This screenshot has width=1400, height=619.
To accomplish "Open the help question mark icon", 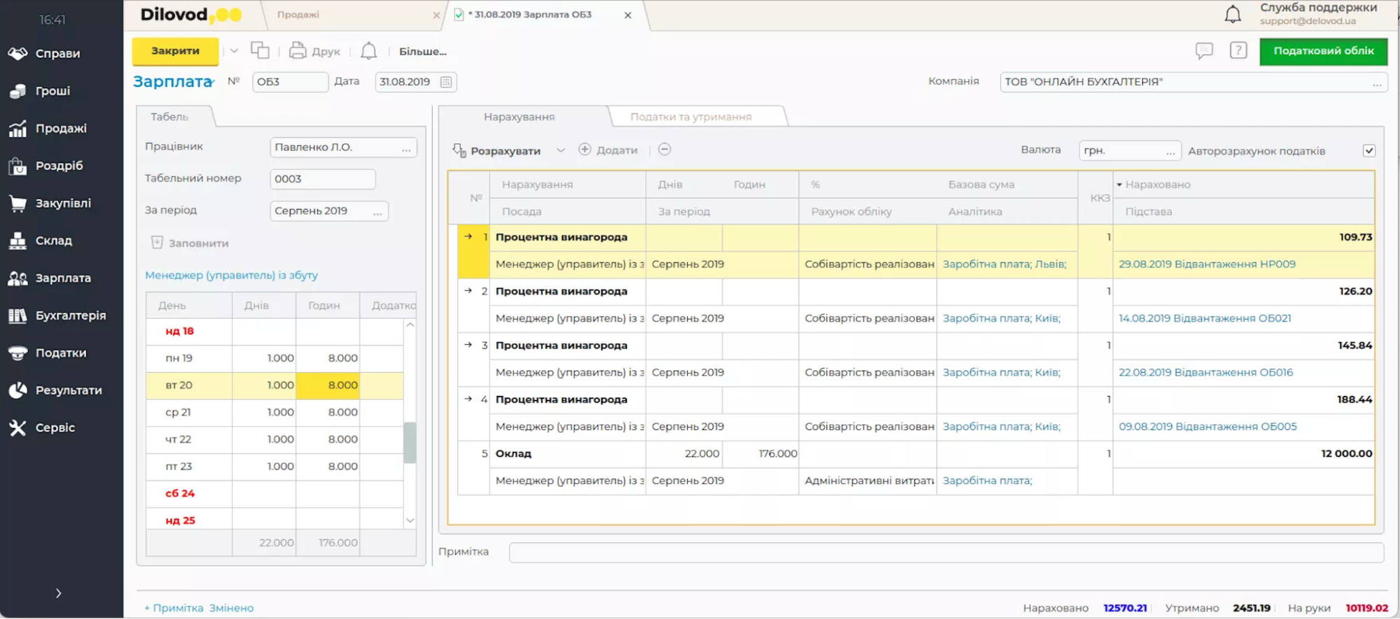I will tap(1238, 50).
